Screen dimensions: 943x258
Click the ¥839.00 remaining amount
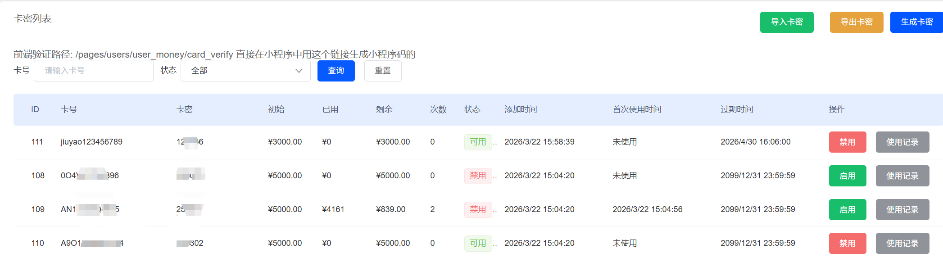[x=391, y=209]
